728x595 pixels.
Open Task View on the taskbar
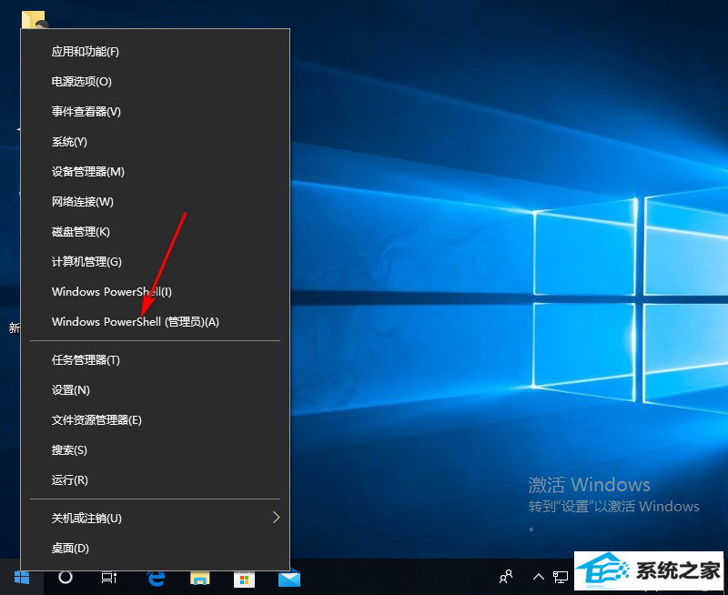point(109,578)
